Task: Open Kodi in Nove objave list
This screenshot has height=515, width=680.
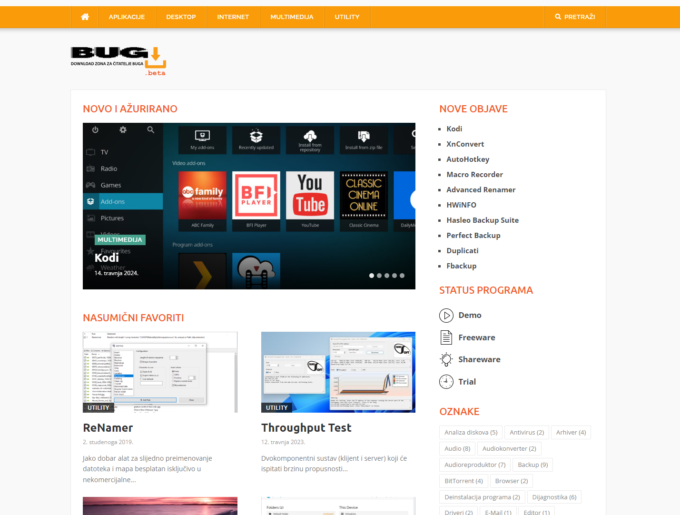Action: (x=454, y=129)
